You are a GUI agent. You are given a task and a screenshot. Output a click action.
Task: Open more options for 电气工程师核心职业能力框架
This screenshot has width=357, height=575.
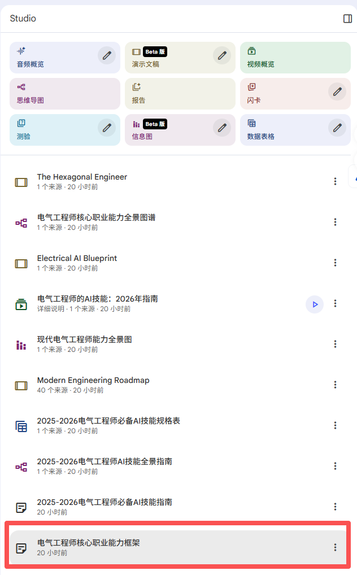[335, 547]
